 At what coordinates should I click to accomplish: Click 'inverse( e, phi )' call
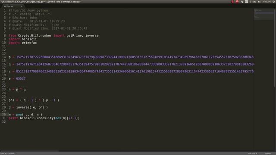tap(32, 107)
